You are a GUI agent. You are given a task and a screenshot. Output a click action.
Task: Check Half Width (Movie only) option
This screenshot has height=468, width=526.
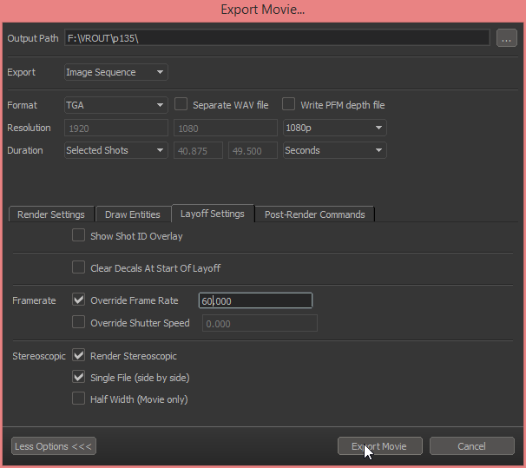(79, 399)
